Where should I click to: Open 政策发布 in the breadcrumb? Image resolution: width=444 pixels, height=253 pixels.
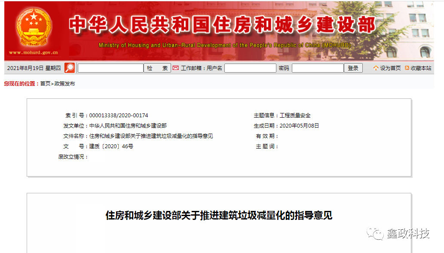click(64, 84)
